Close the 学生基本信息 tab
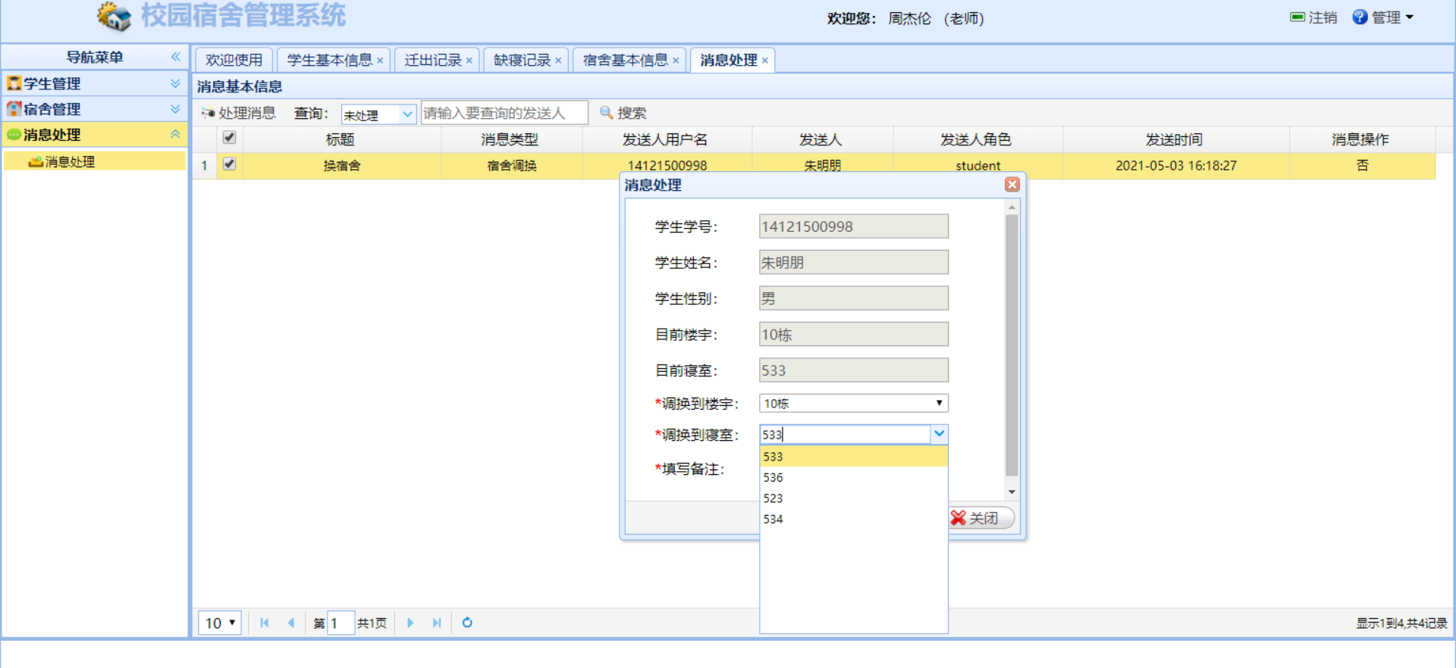The width and height of the screenshot is (1456, 668). coord(380,61)
